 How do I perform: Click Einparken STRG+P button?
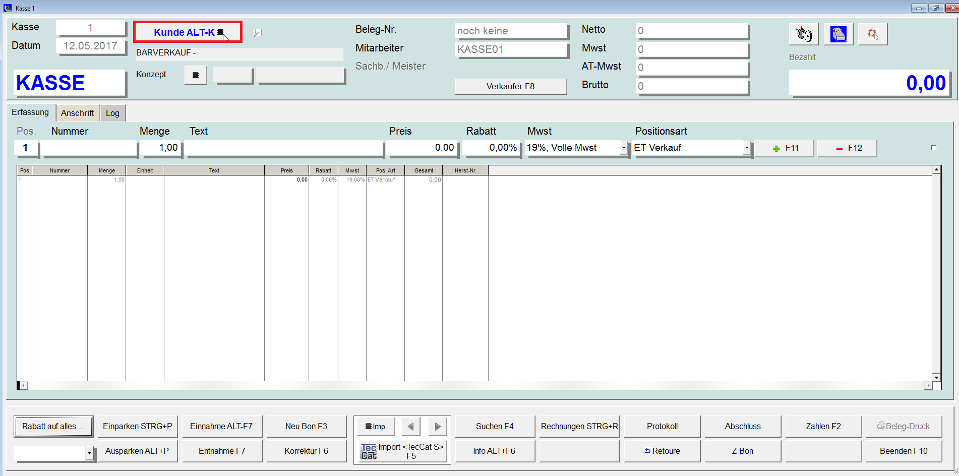coord(137,426)
